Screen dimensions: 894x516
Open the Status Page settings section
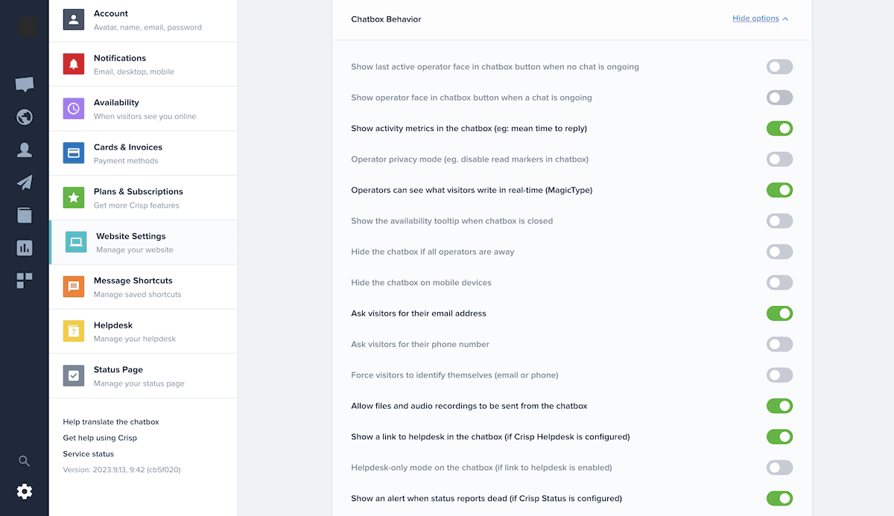[x=143, y=376]
